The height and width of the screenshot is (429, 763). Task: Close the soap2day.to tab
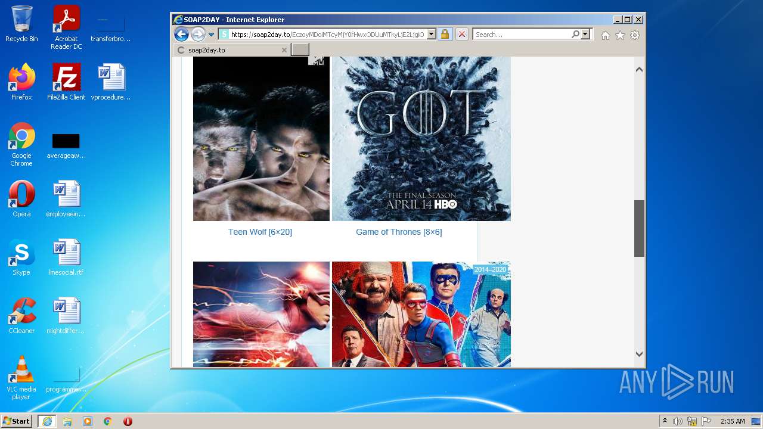tap(284, 50)
